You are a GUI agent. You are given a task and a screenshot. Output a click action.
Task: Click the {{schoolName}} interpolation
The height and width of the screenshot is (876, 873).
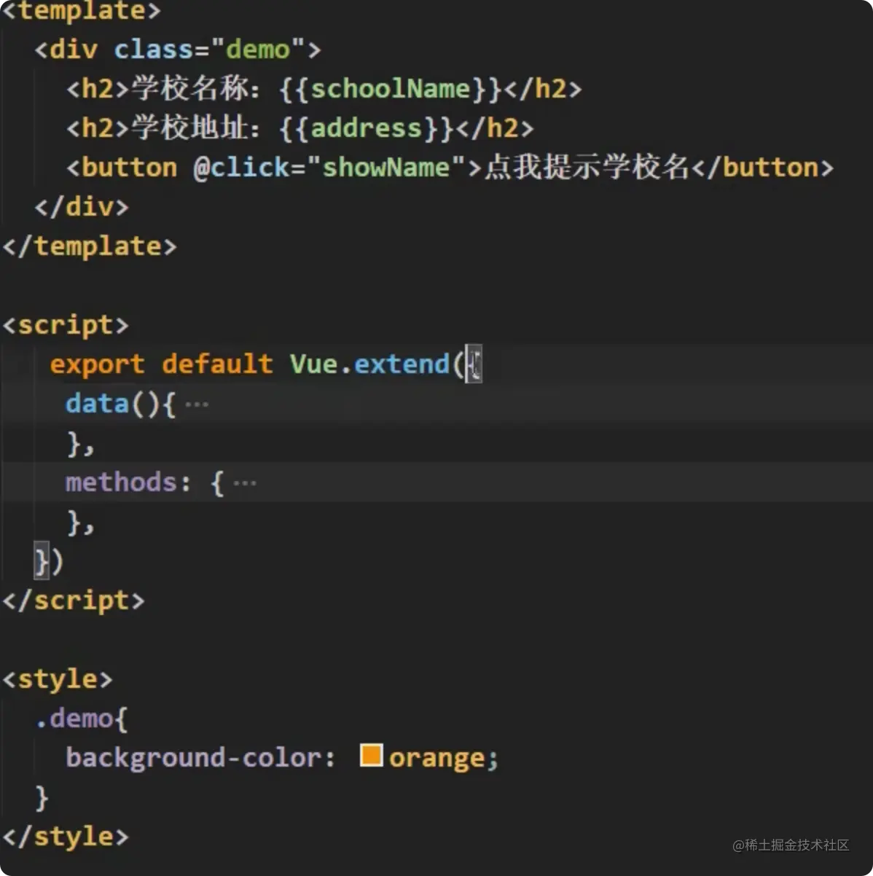coord(391,89)
